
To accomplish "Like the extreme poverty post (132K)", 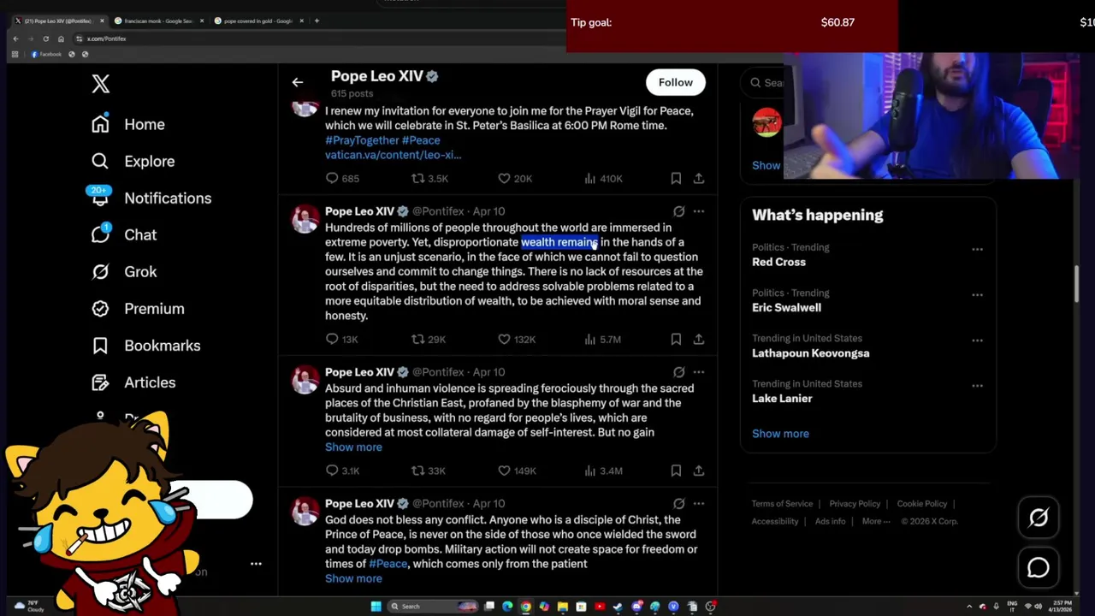I will pos(517,339).
